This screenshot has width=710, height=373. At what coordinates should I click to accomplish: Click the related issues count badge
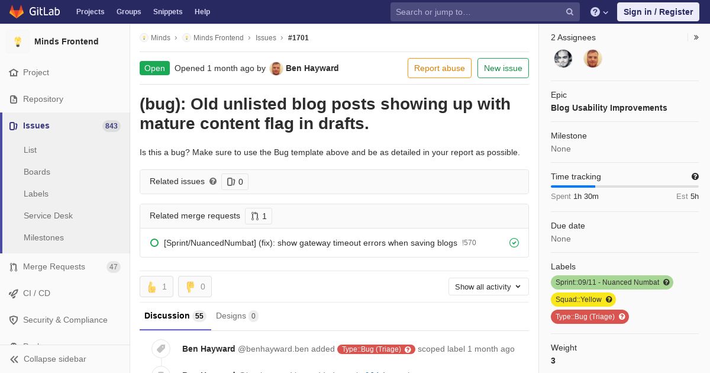coord(235,182)
